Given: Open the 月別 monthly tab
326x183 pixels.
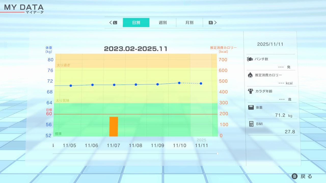Looking at the screenshot, I should point(189,23).
